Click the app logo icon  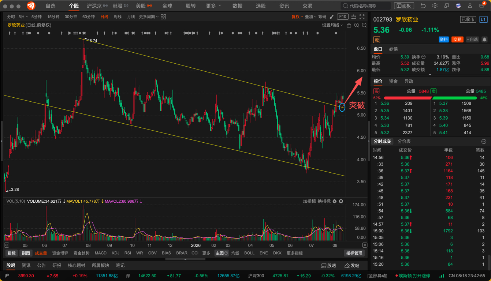(31, 6)
